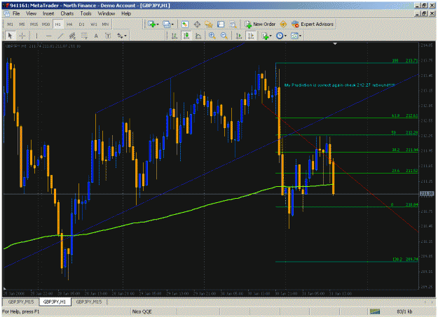The height and width of the screenshot is (317, 438).
Task: Set timeframe to H4
Action: (69, 24)
